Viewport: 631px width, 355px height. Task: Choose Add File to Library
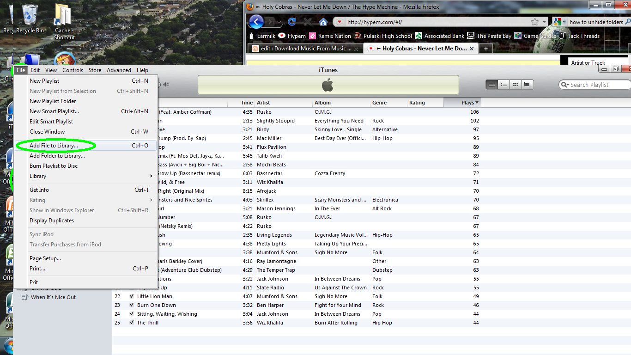point(86,146)
